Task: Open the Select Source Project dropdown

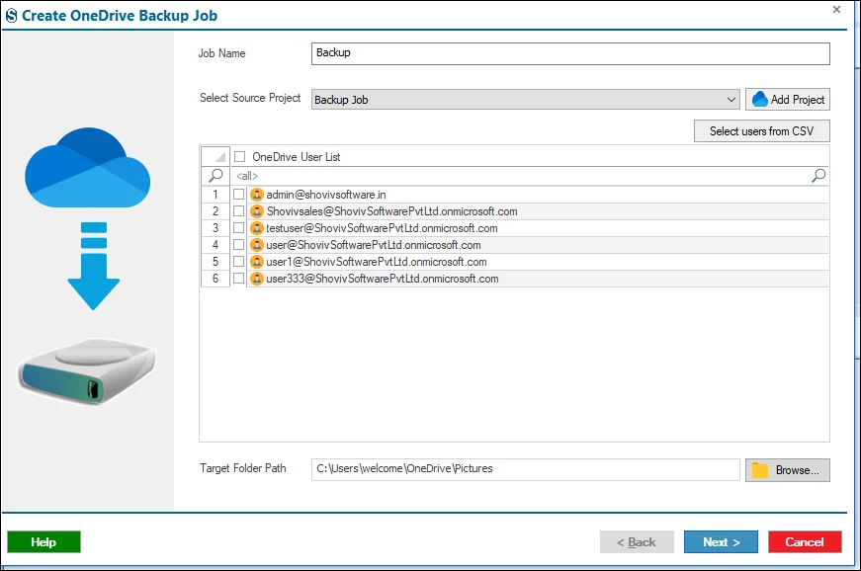Action: coord(526,100)
